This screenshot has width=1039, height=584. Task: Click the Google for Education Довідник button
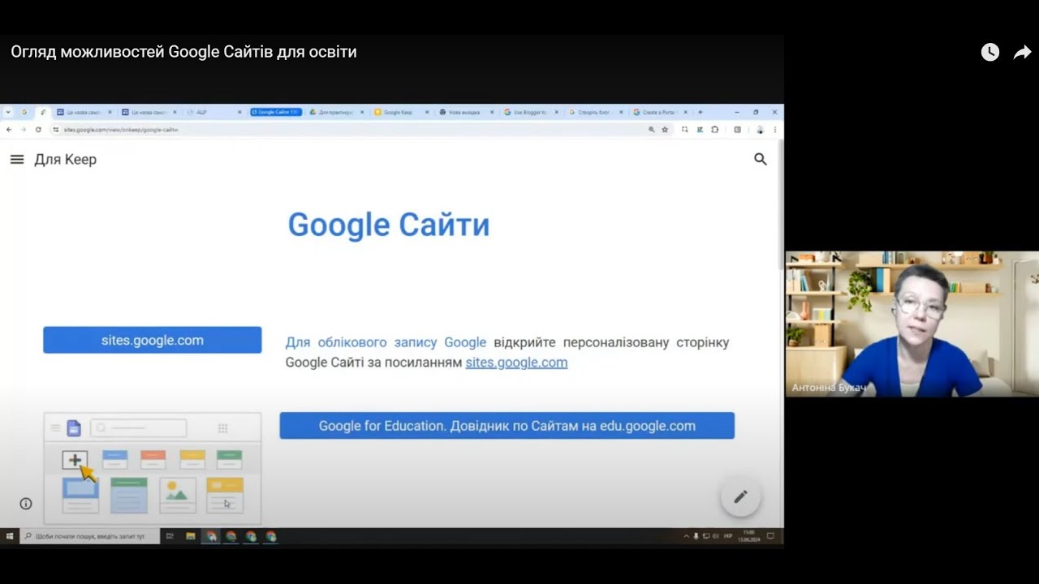click(507, 426)
